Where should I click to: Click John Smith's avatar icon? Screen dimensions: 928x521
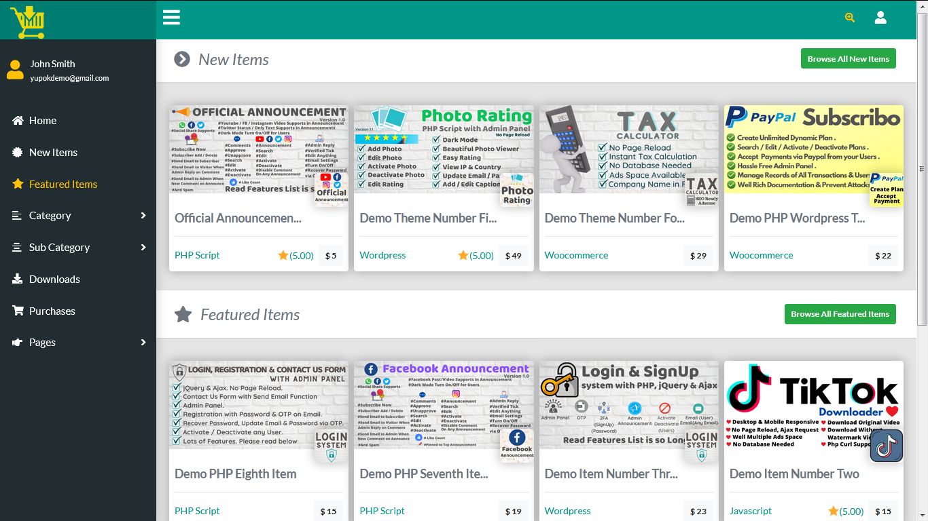click(15, 70)
